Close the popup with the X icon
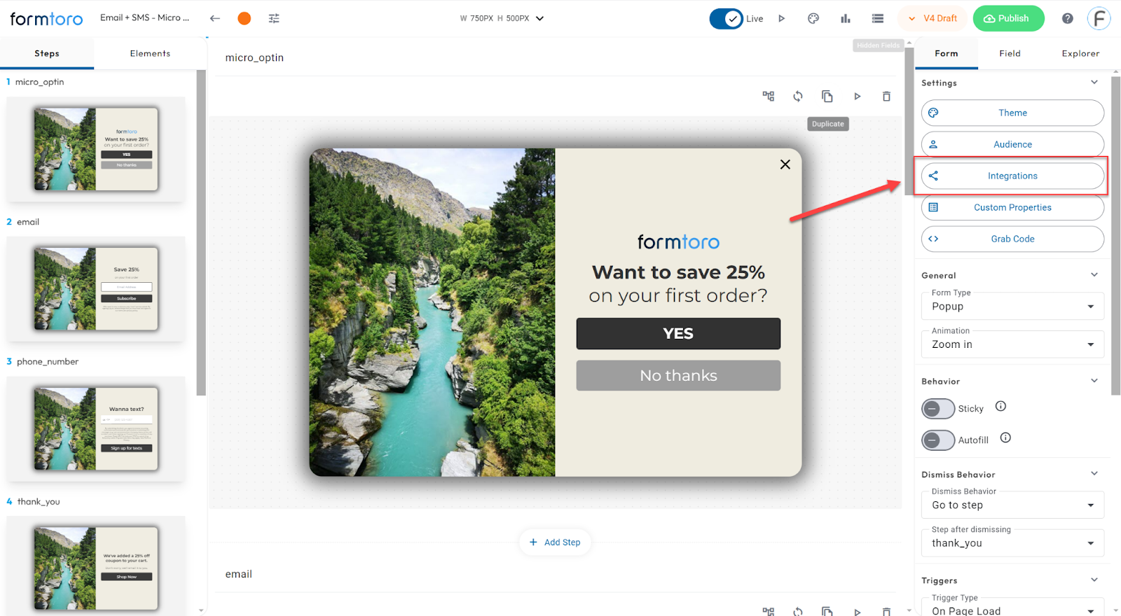 click(x=785, y=164)
